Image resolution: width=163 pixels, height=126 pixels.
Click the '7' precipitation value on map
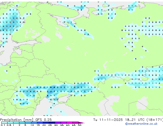pyautogui.click(x=24, y=104)
